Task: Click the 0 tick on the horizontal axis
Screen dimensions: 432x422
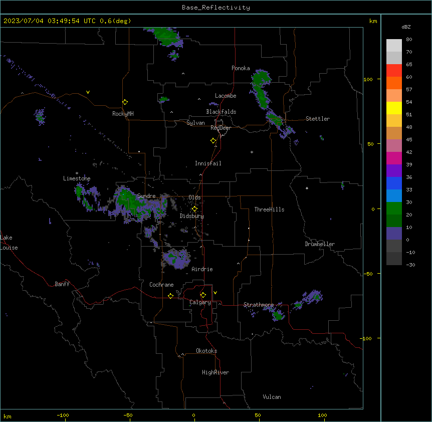Action: click(x=193, y=415)
